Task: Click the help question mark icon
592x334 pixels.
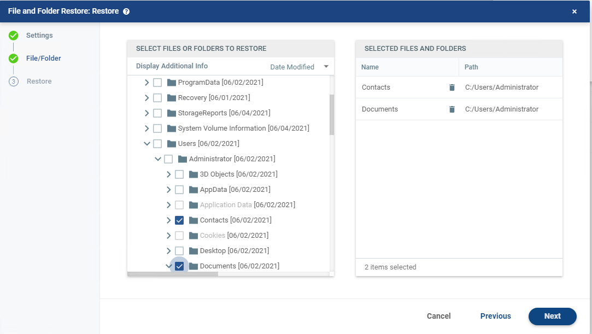Action: point(126,11)
